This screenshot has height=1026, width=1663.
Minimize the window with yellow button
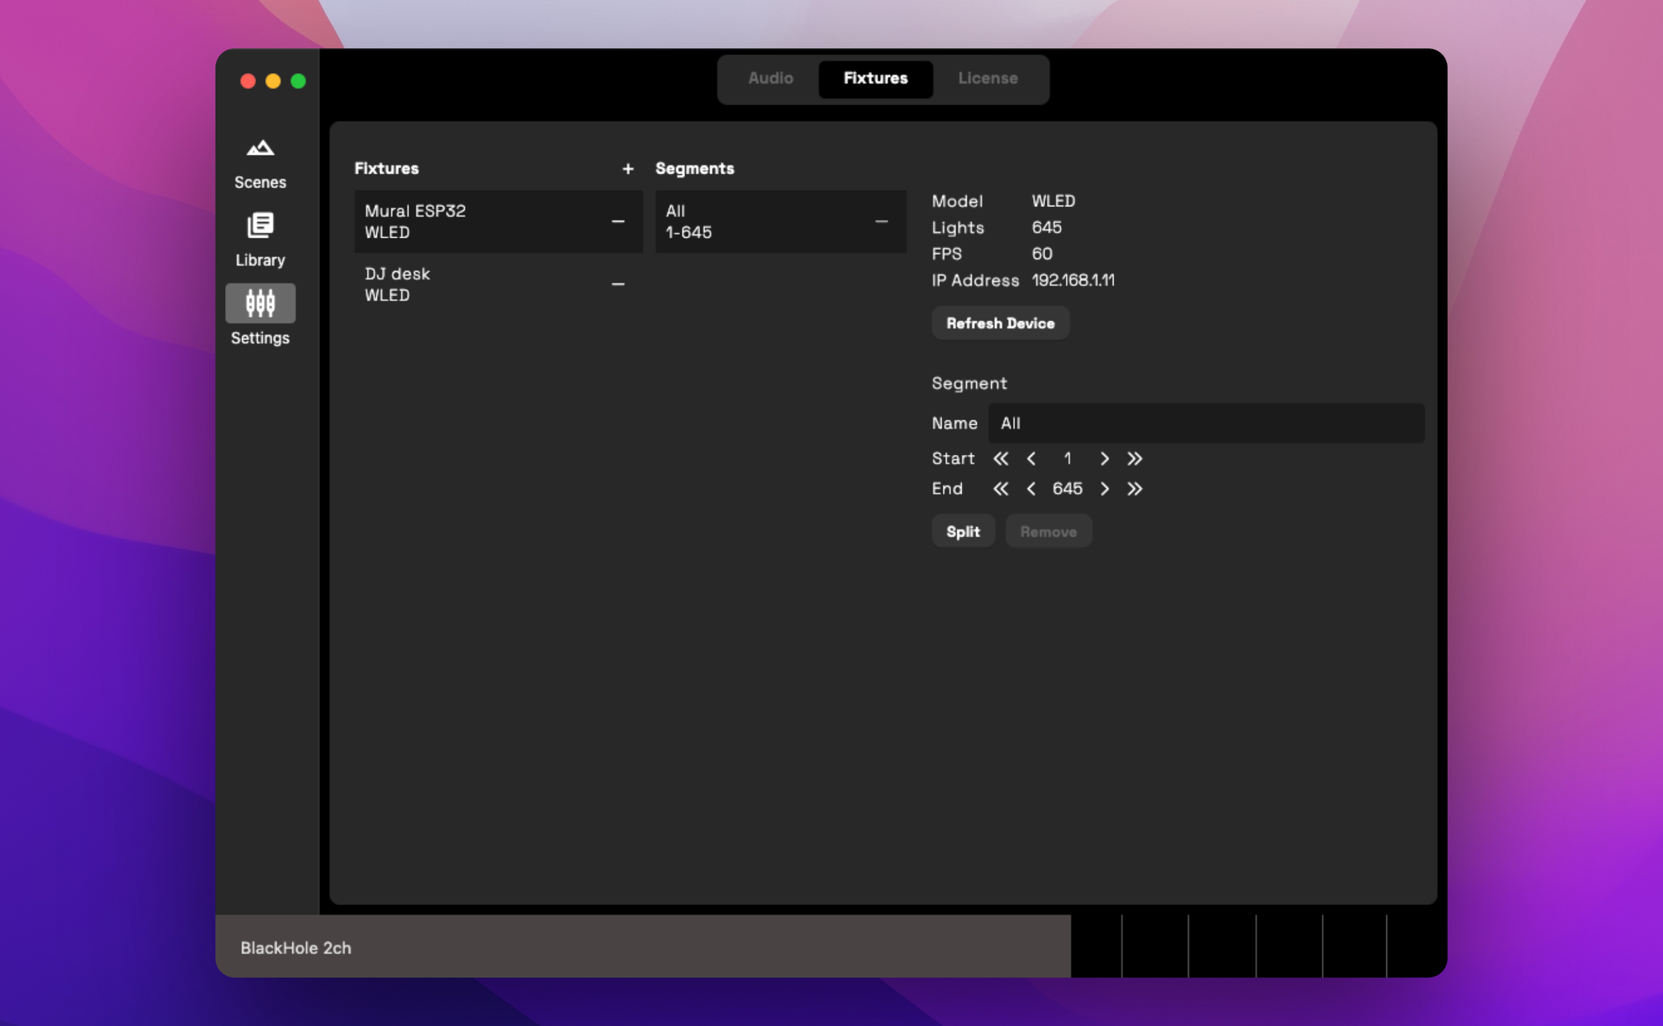coord(273,82)
